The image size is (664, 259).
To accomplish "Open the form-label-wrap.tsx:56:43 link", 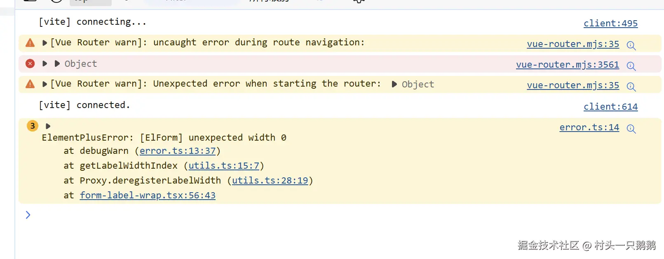I will tap(148, 195).
